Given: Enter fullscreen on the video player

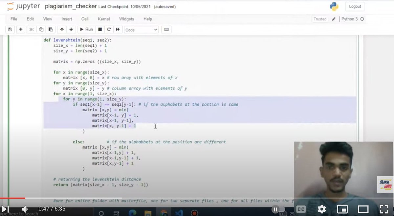Looking at the screenshot, I should pos(384,209).
